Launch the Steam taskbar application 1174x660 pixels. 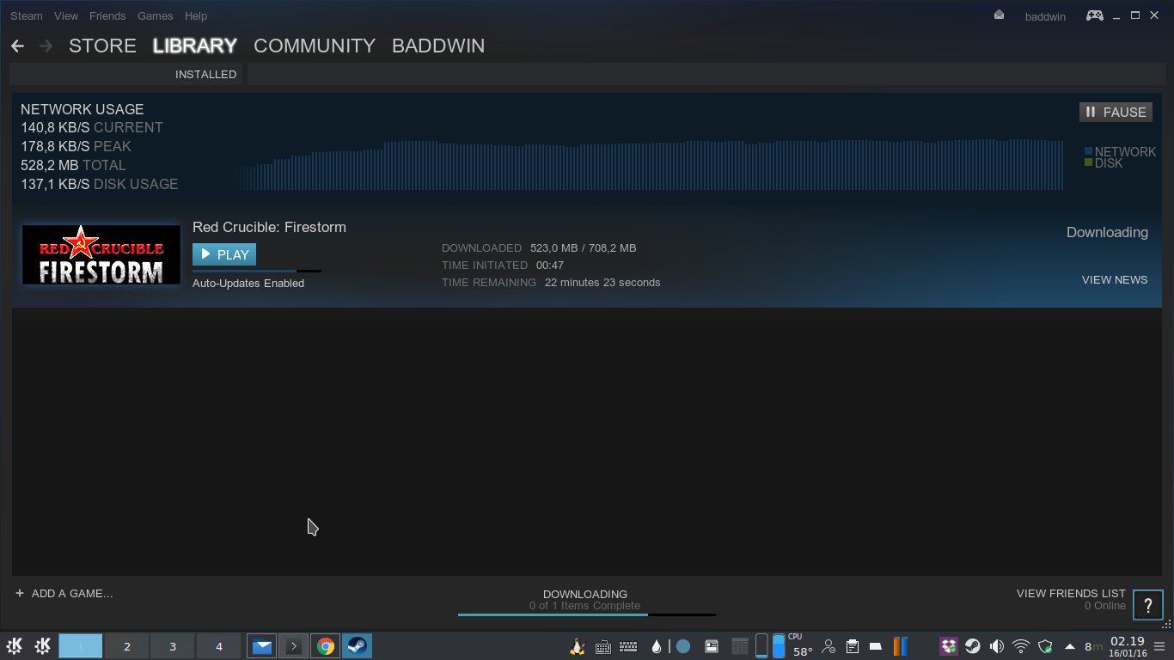[x=357, y=646]
